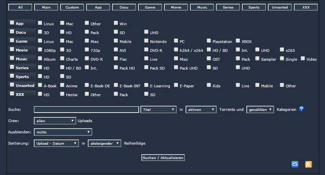Image resolution: width=325 pixels, height=175 pixels.
Task: Click the blue help question mark icon
Action: point(301,109)
